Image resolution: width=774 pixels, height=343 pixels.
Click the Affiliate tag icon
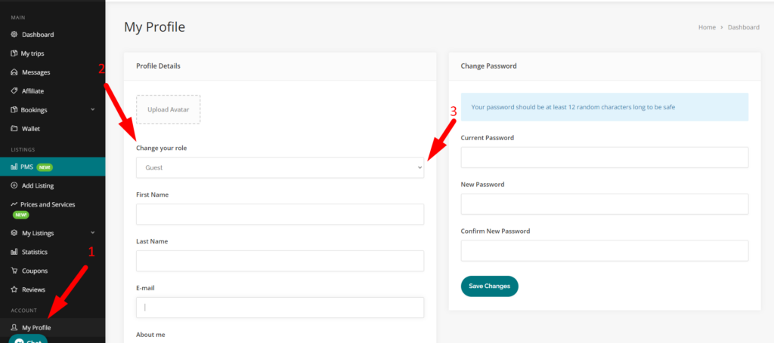click(14, 91)
